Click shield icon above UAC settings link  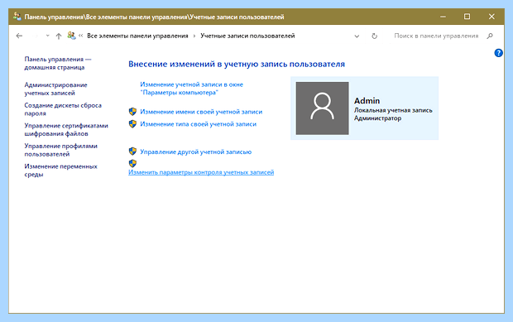[x=132, y=163]
